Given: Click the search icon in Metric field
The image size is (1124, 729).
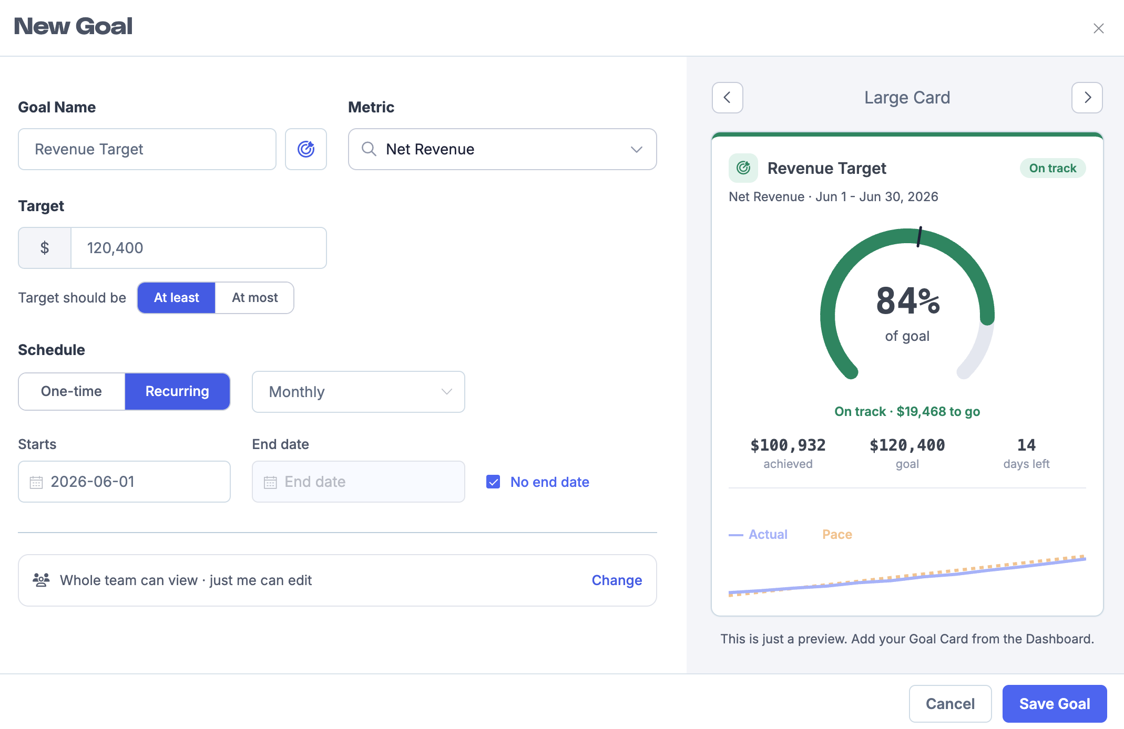Looking at the screenshot, I should click(x=369, y=149).
